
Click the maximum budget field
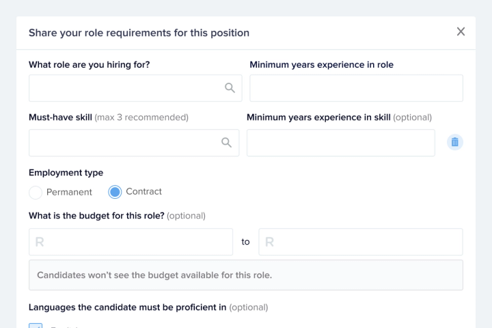(361, 242)
